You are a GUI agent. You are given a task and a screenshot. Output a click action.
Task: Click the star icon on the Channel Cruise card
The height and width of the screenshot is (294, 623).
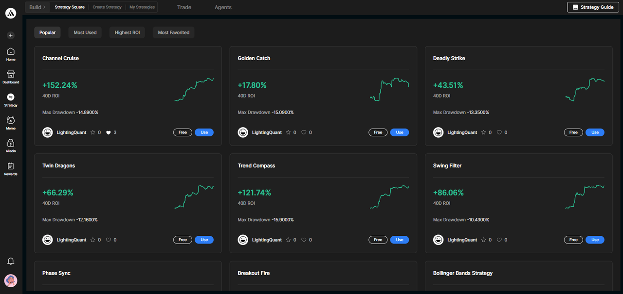tap(93, 132)
